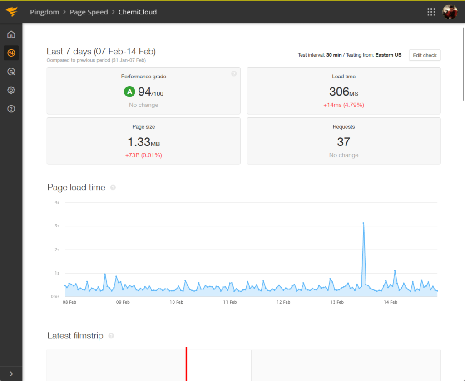Click the 3s spike point on chart
Viewport: 465px width, 381px height.
(x=364, y=223)
